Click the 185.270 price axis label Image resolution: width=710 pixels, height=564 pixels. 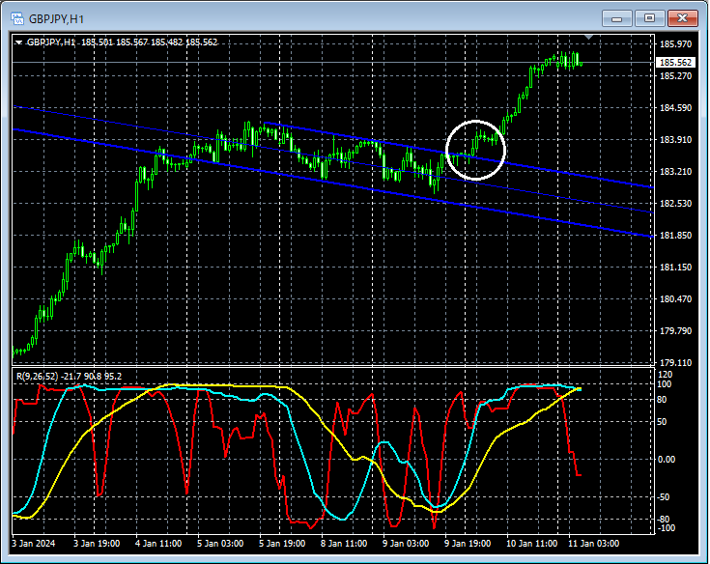(x=675, y=75)
